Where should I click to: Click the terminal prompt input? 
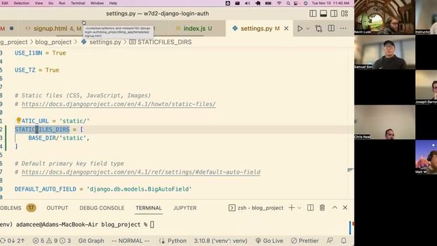coord(152,225)
